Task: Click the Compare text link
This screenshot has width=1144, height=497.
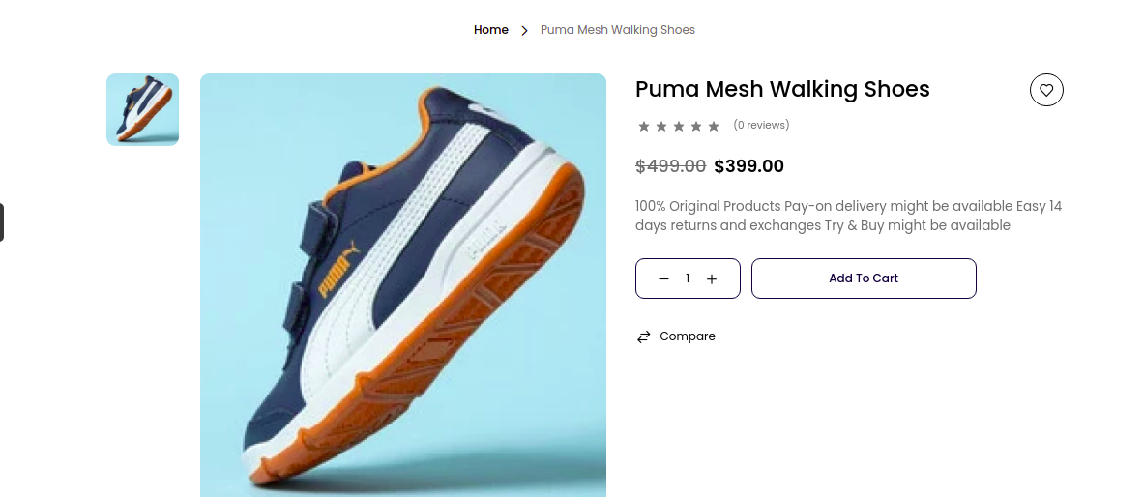Action: click(688, 336)
